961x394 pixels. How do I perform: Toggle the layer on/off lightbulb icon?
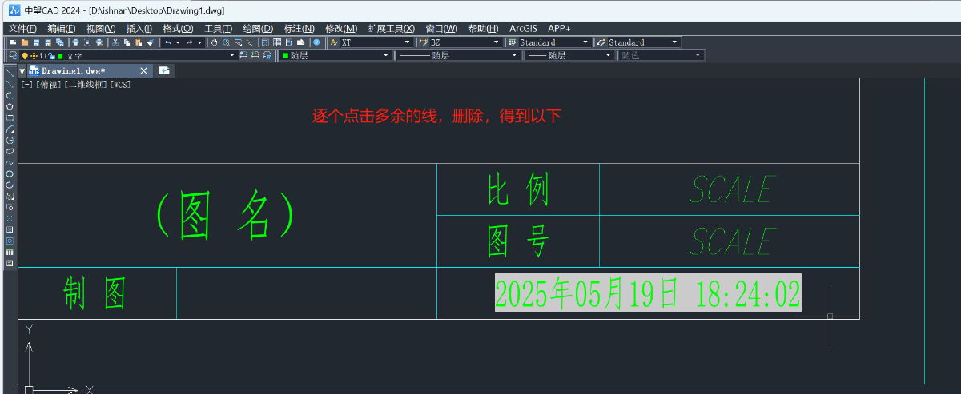click(x=25, y=56)
